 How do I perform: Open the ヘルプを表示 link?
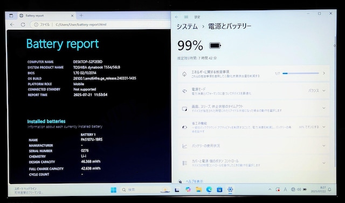pyautogui.click(x=195, y=181)
